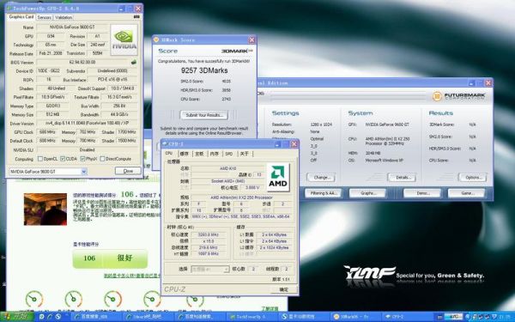
Task: Click the CPU-Z title bar icon
Action: [165, 143]
